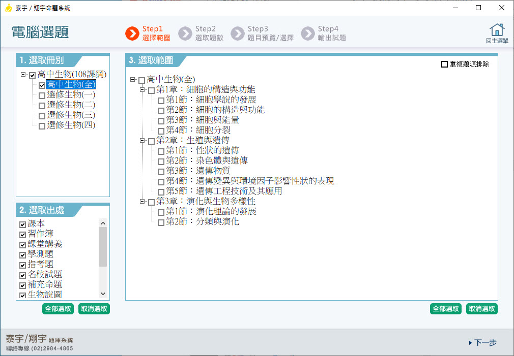Click the Step4 gray arrow icon
Image resolution: width=514 pixels, height=356 pixels.
[308, 34]
